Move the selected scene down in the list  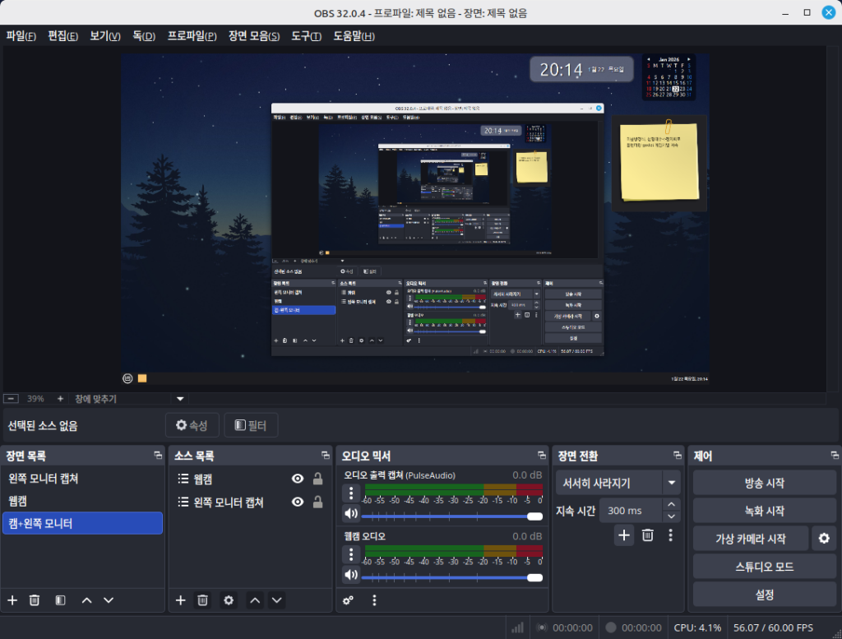(x=109, y=600)
